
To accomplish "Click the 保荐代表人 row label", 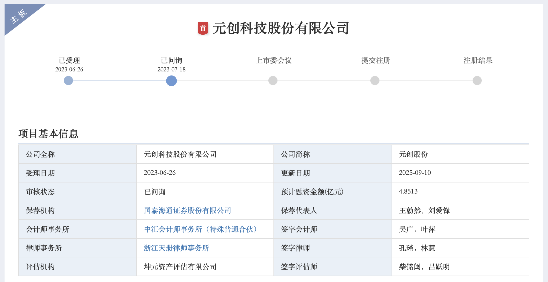I will 299,211.
